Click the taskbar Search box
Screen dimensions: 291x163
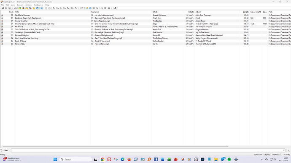[75, 160]
